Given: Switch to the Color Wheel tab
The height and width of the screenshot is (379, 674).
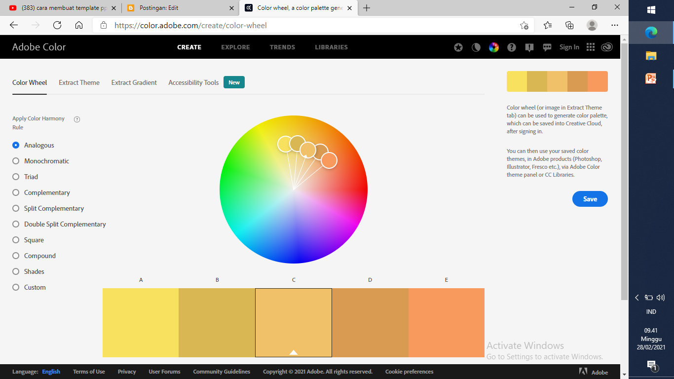Looking at the screenshot, I should pyautogui.click(x=30, y=83).
